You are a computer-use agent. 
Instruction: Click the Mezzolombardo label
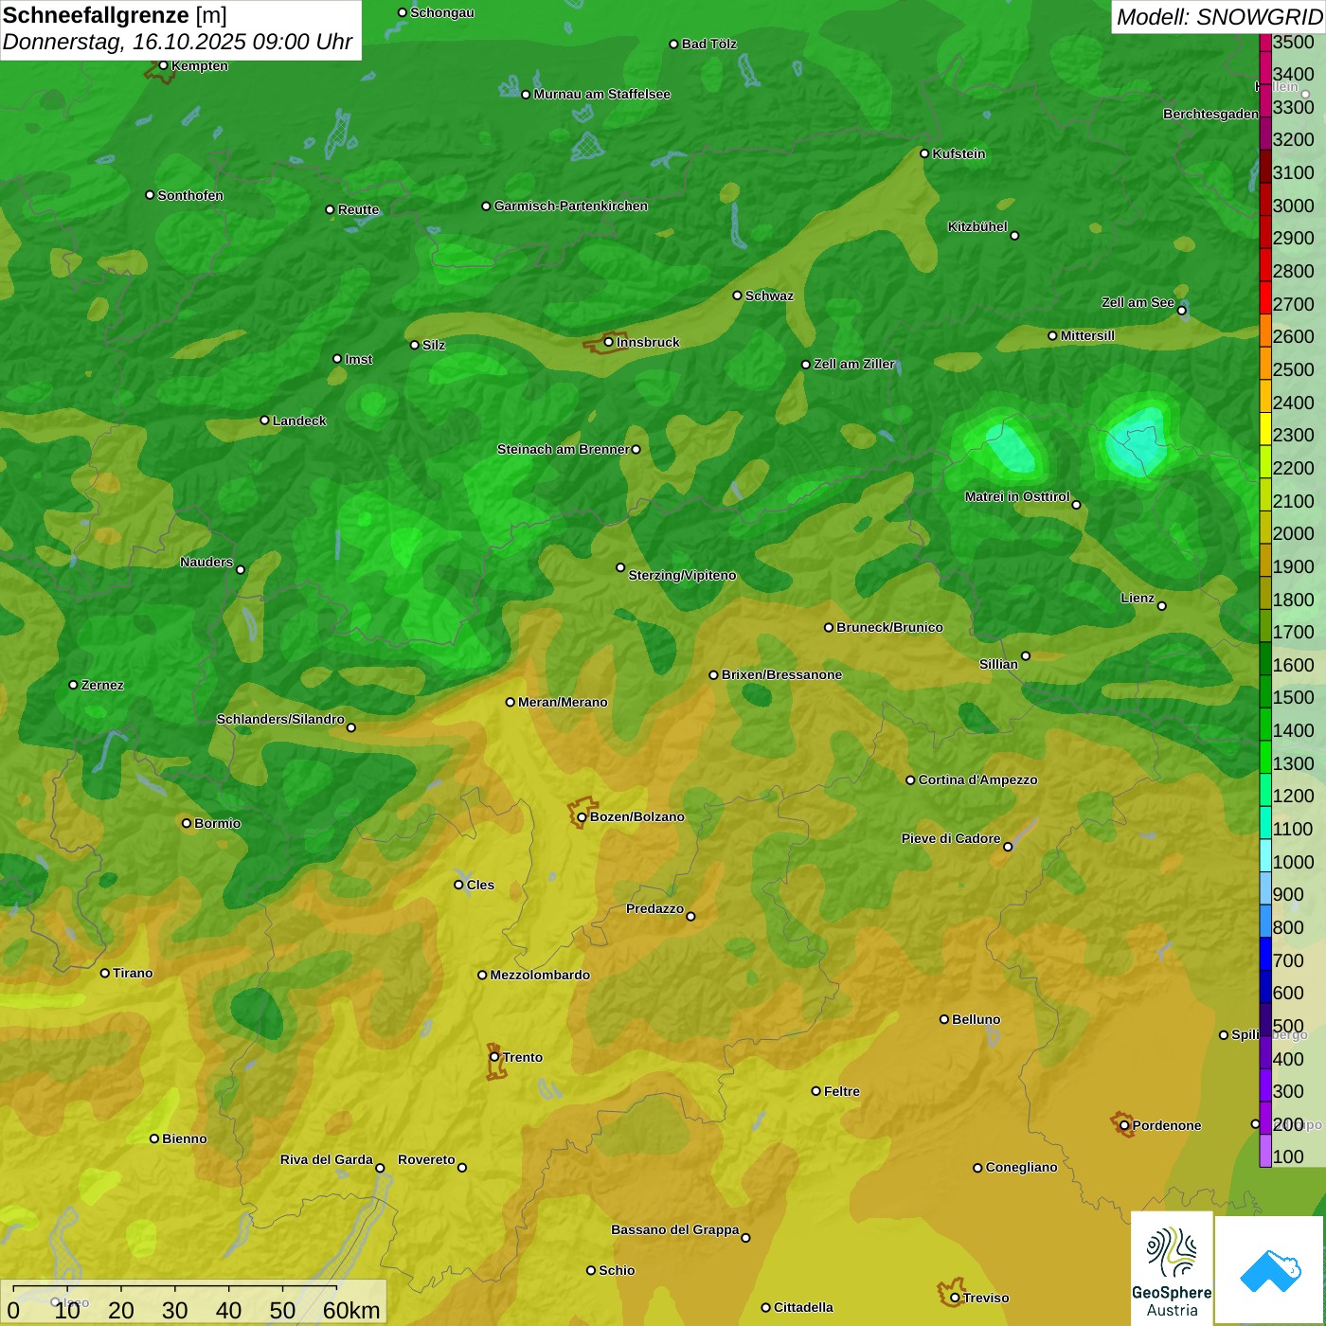pos(540,975)
